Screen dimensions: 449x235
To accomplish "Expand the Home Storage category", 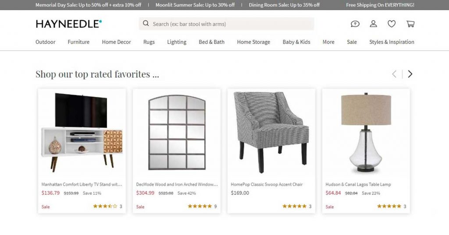I will coord(253,42).
